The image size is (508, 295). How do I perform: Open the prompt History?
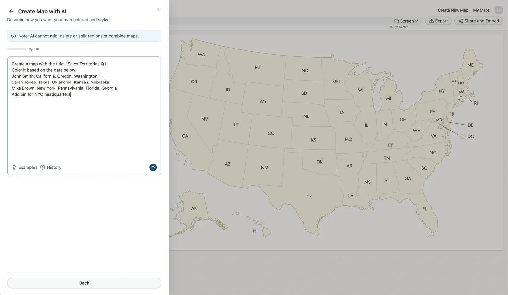[51, 167]
